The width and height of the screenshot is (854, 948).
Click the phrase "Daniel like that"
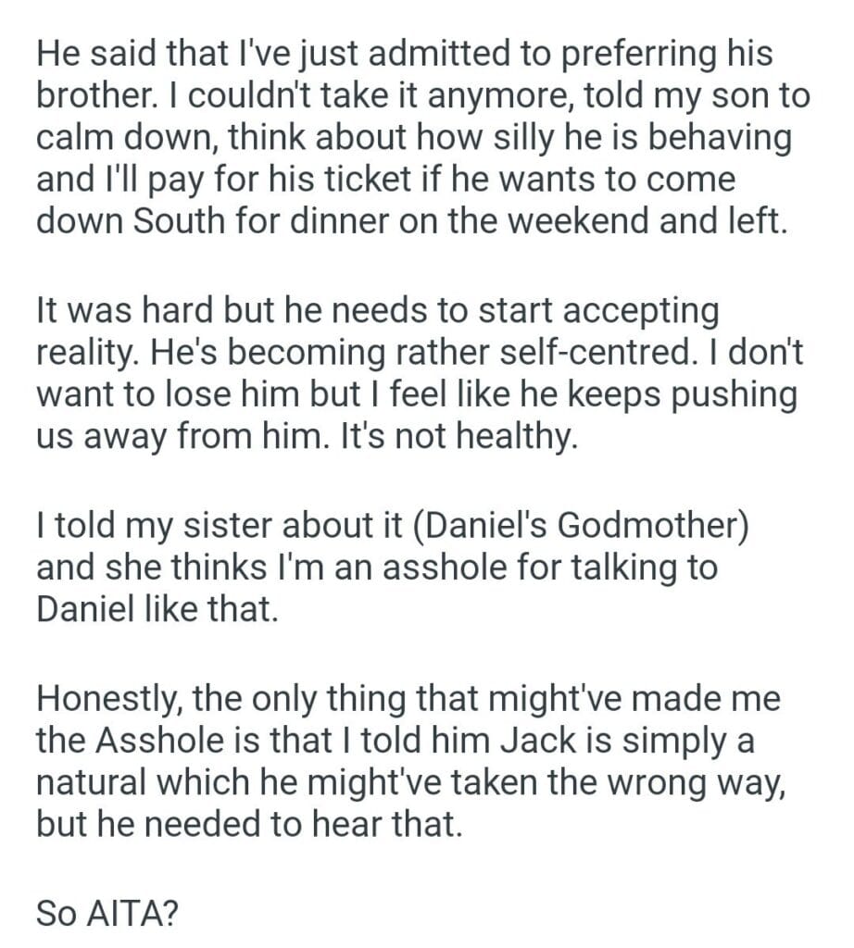point(156,609)
